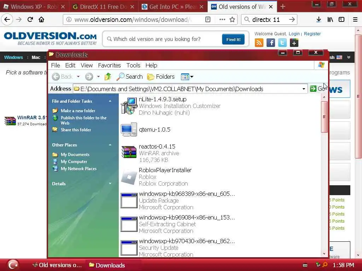Screen dimensions: 362x271
Task: Open a new Firefox tab
Action: point(282,7)
